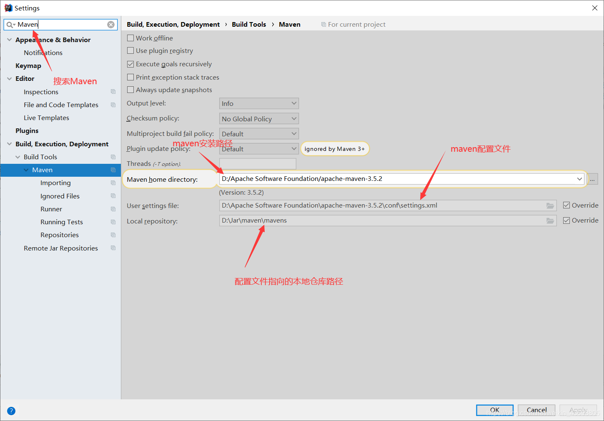Select Keymap in settings tree
This screenshot has height=421, width=604.
(28, 65)
